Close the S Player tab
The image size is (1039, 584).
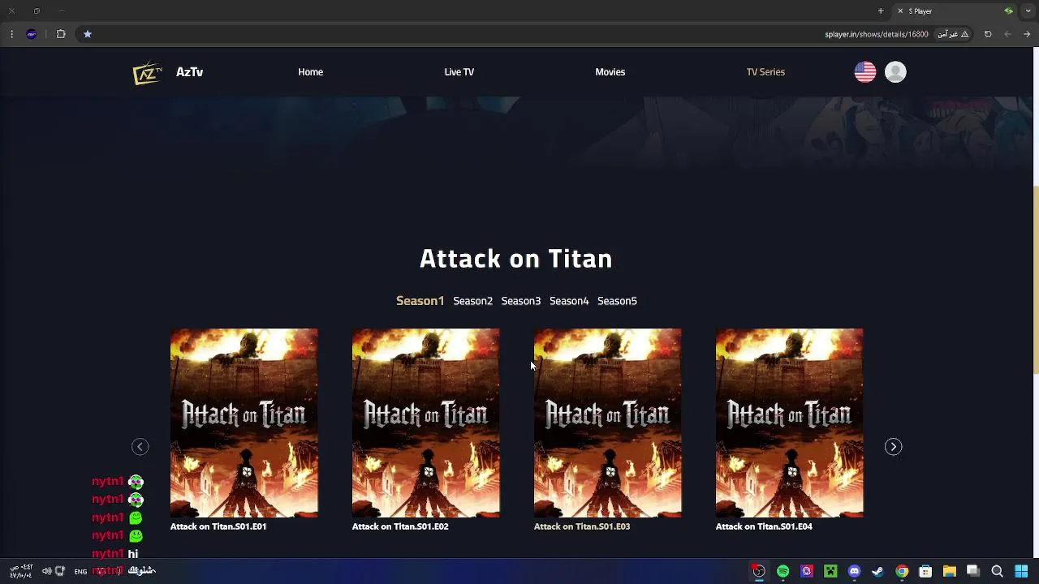(900, 11)
